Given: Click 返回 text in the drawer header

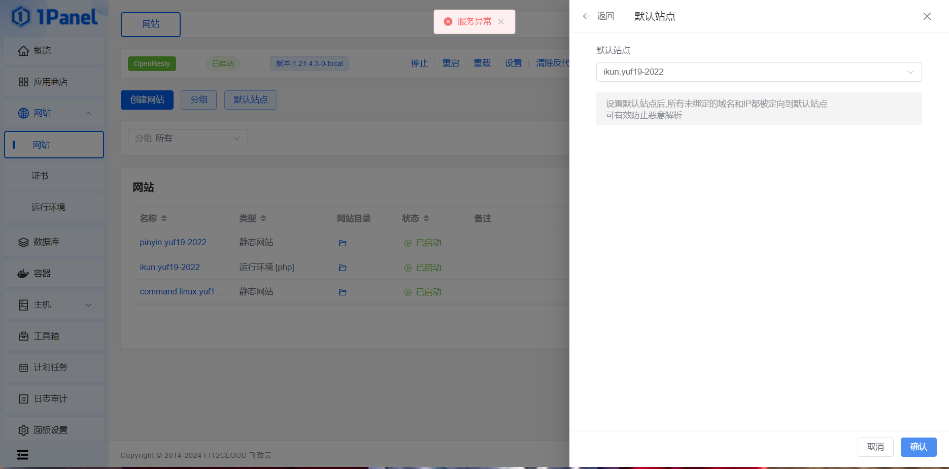Looking at the screenshot, I should 605,16.
